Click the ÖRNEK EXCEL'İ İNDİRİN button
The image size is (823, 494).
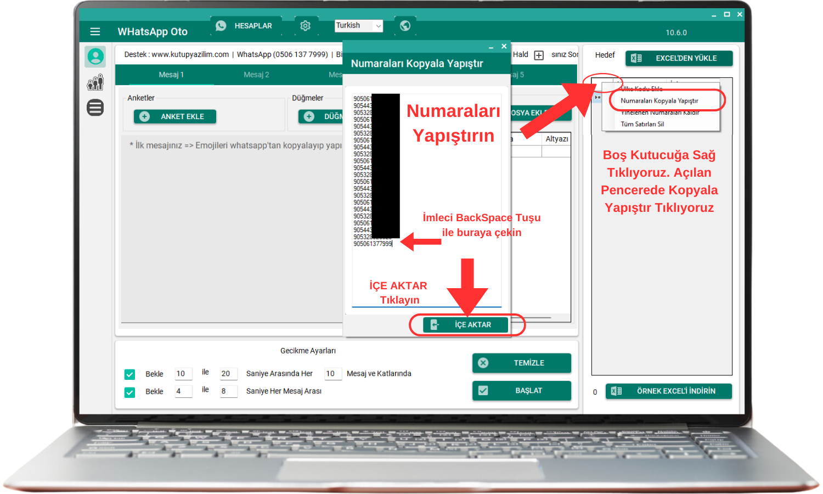(669, 391)
